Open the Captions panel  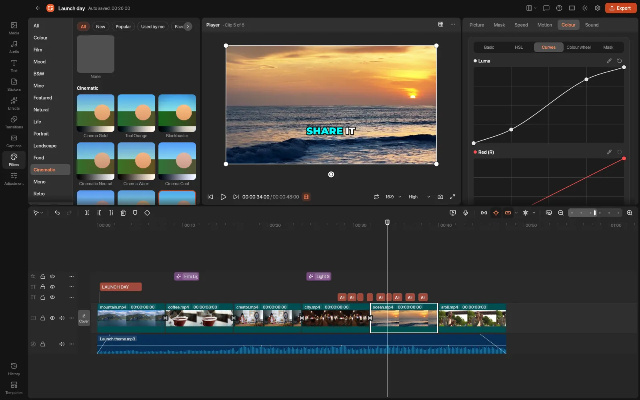[14, 141]
